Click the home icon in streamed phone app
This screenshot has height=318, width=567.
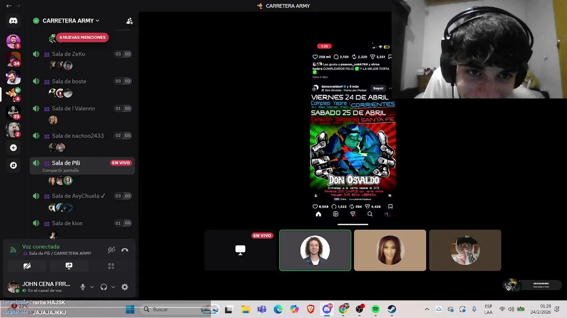click(x=318, y=214)
